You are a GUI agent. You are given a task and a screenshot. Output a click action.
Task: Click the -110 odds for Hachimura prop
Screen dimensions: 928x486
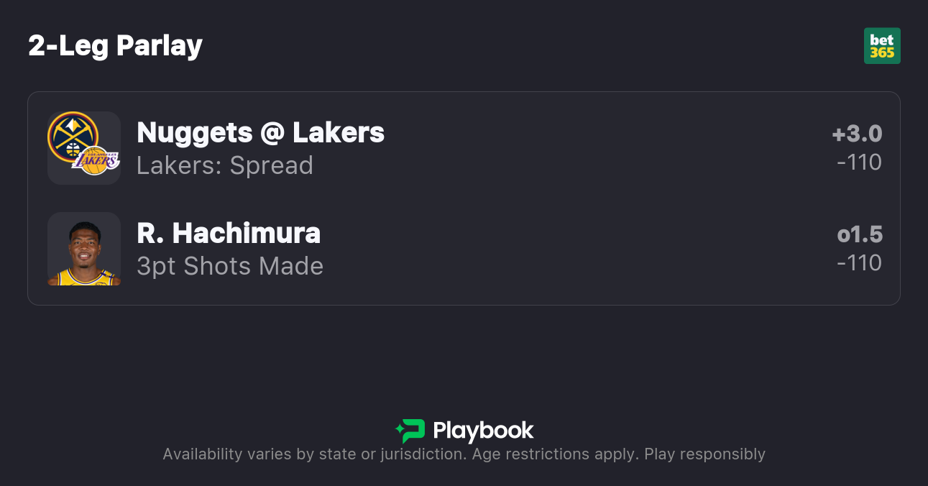pos(859,262)
